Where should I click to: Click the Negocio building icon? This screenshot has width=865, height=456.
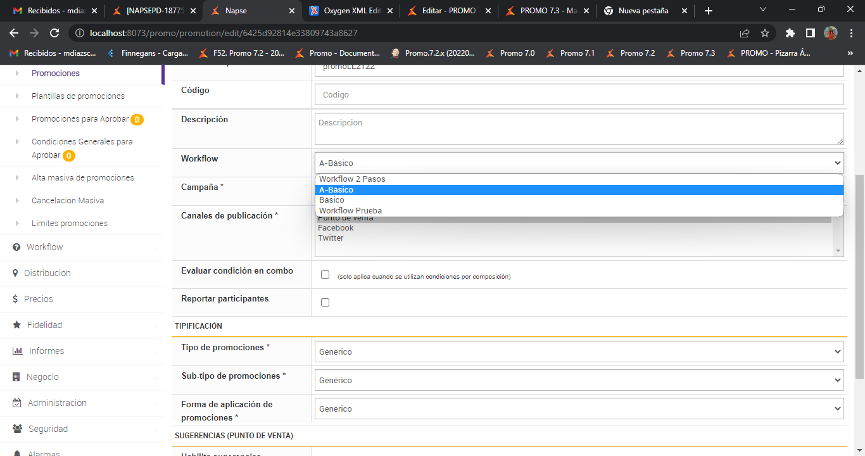tap(16, 377)
